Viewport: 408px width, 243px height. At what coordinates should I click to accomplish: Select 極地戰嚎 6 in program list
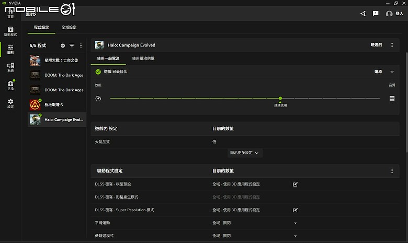tap(57, 105)
